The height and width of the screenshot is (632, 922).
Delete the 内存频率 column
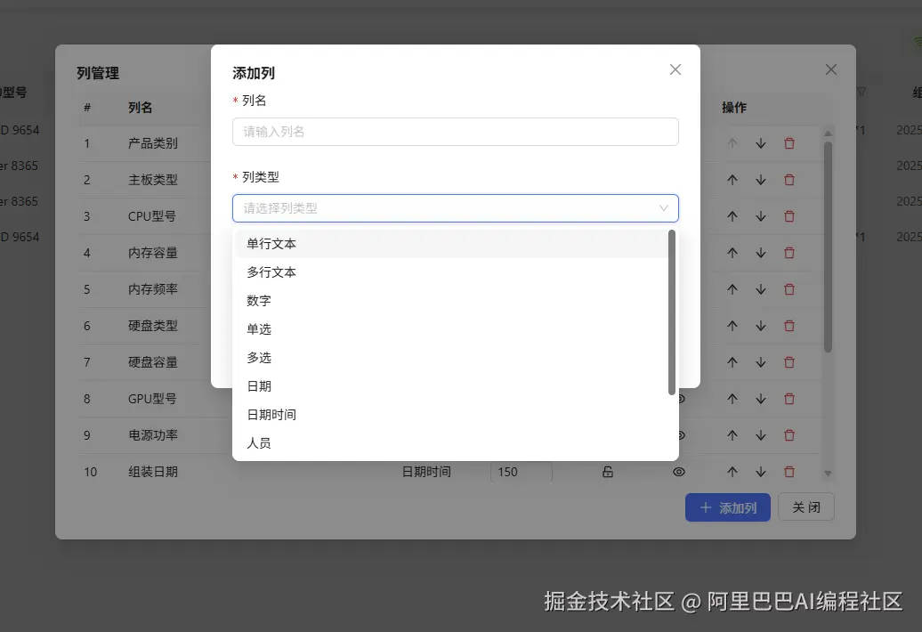[x=789, y=289]
